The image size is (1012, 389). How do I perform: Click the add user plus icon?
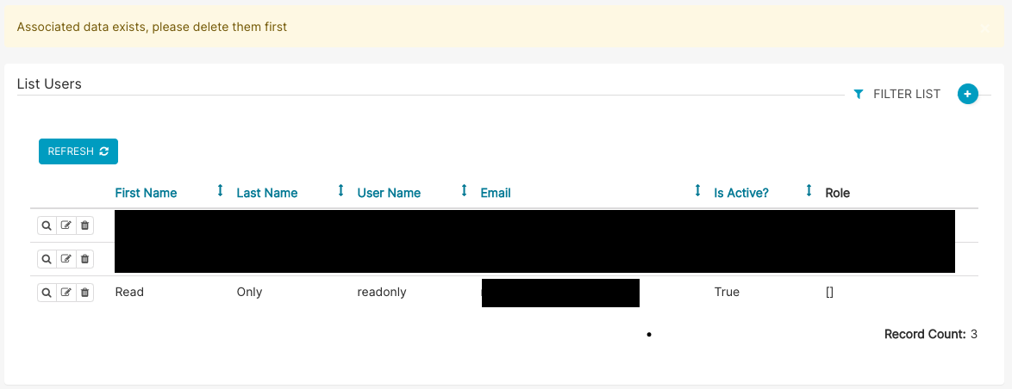coord(968,94)
